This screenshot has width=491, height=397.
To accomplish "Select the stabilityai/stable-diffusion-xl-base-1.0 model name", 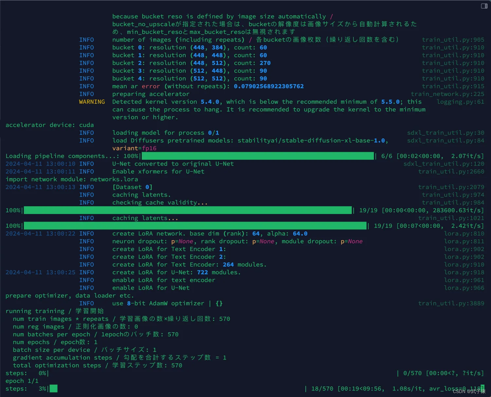I will click(x=311, y=140).
